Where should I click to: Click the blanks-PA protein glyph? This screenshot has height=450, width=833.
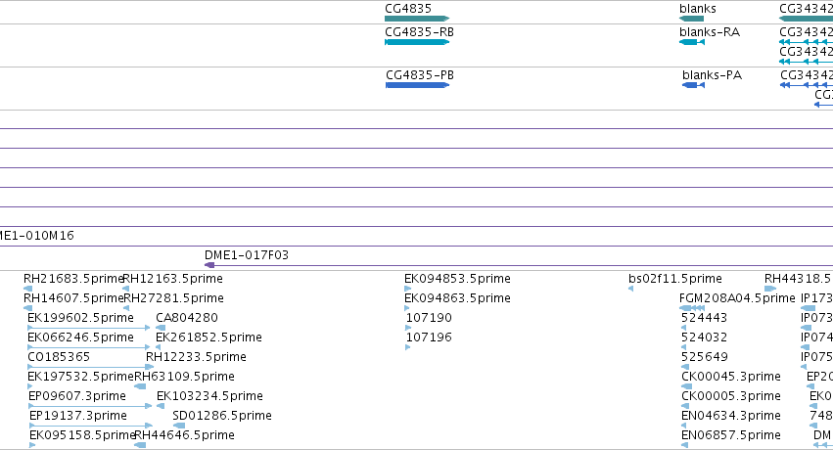693,85
